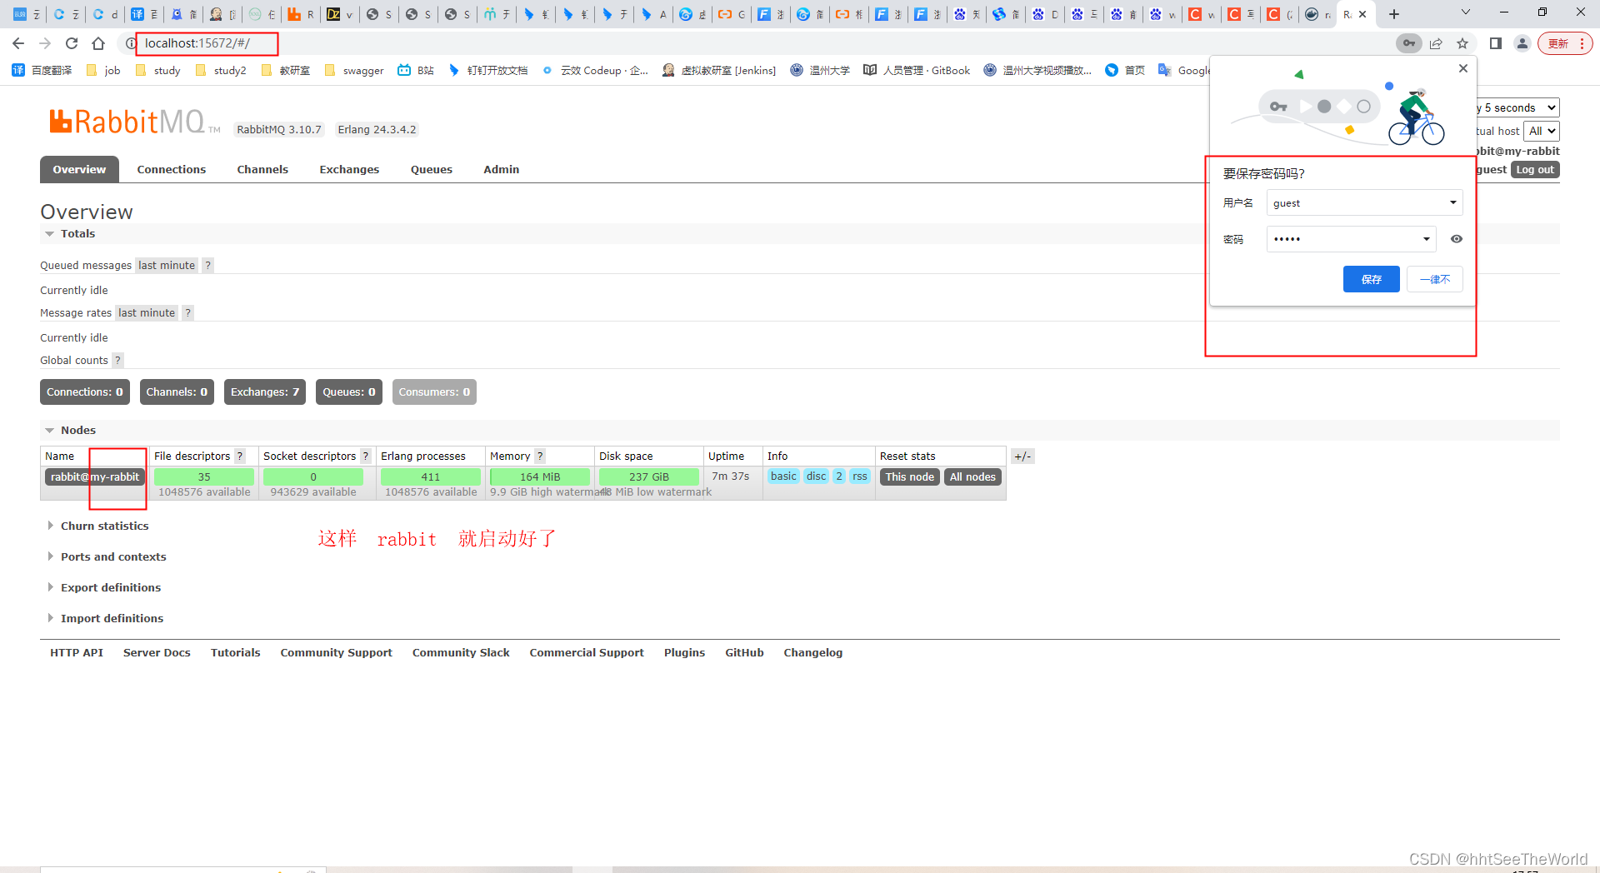Viewport: 1600px width, 873px height.
Task: Open the tab search chevron
Action: [1466, 12]
